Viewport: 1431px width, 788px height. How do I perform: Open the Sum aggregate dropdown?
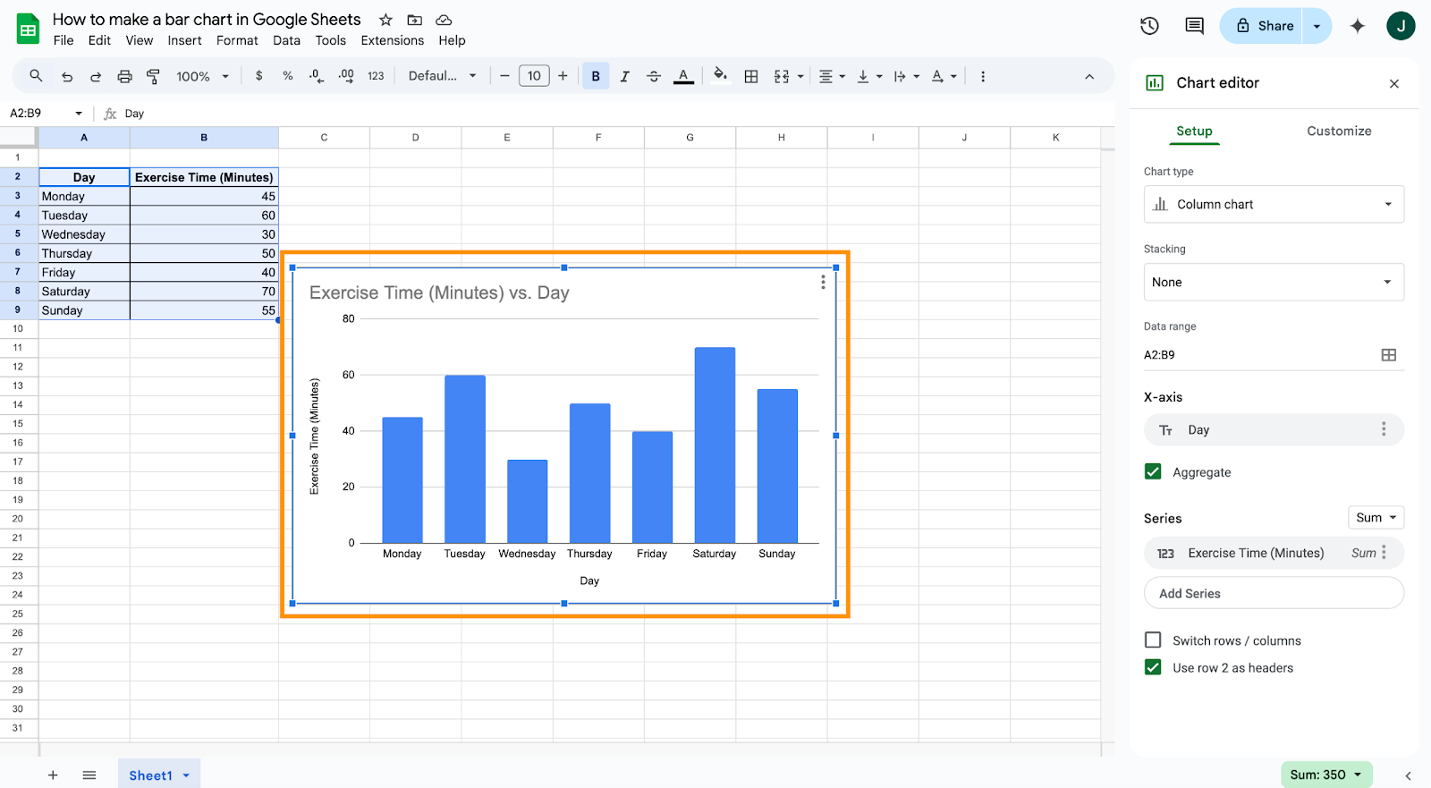1376,517
